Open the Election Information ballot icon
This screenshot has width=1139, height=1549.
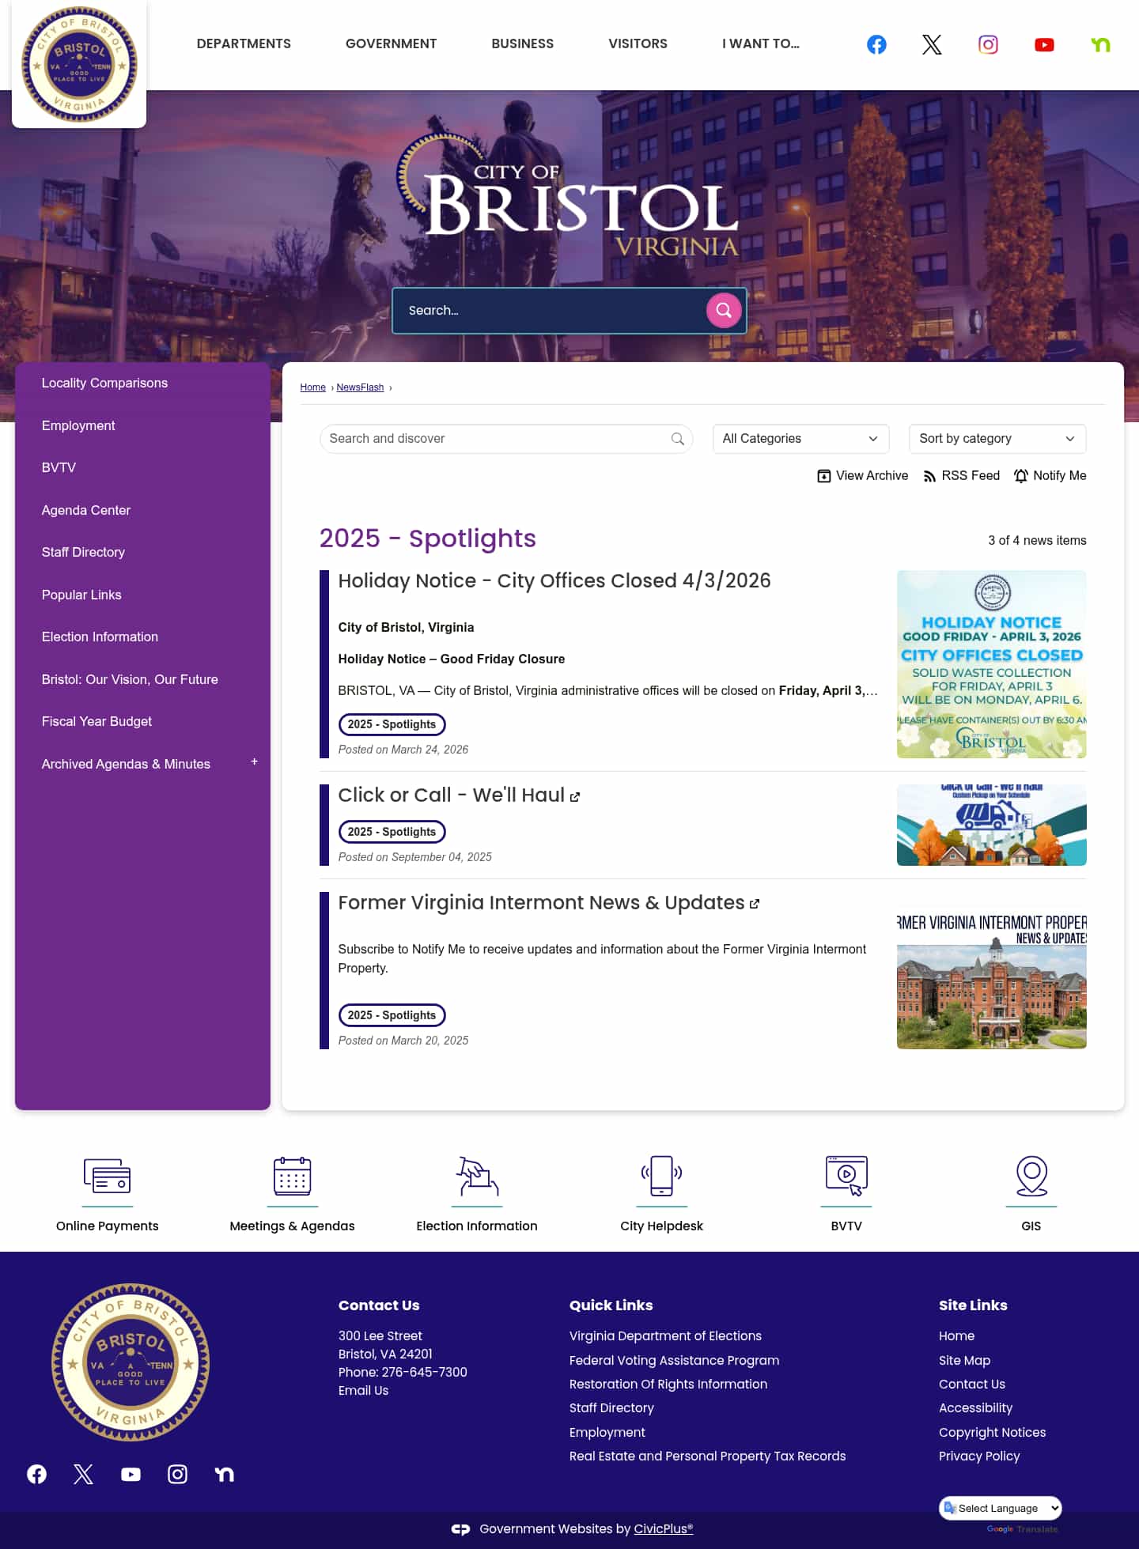pyautogui.click(x=477, y=1176)
